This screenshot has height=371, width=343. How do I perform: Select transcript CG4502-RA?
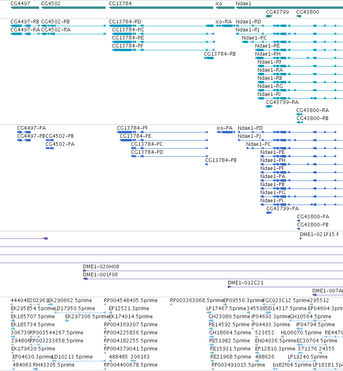click(56, 30)
